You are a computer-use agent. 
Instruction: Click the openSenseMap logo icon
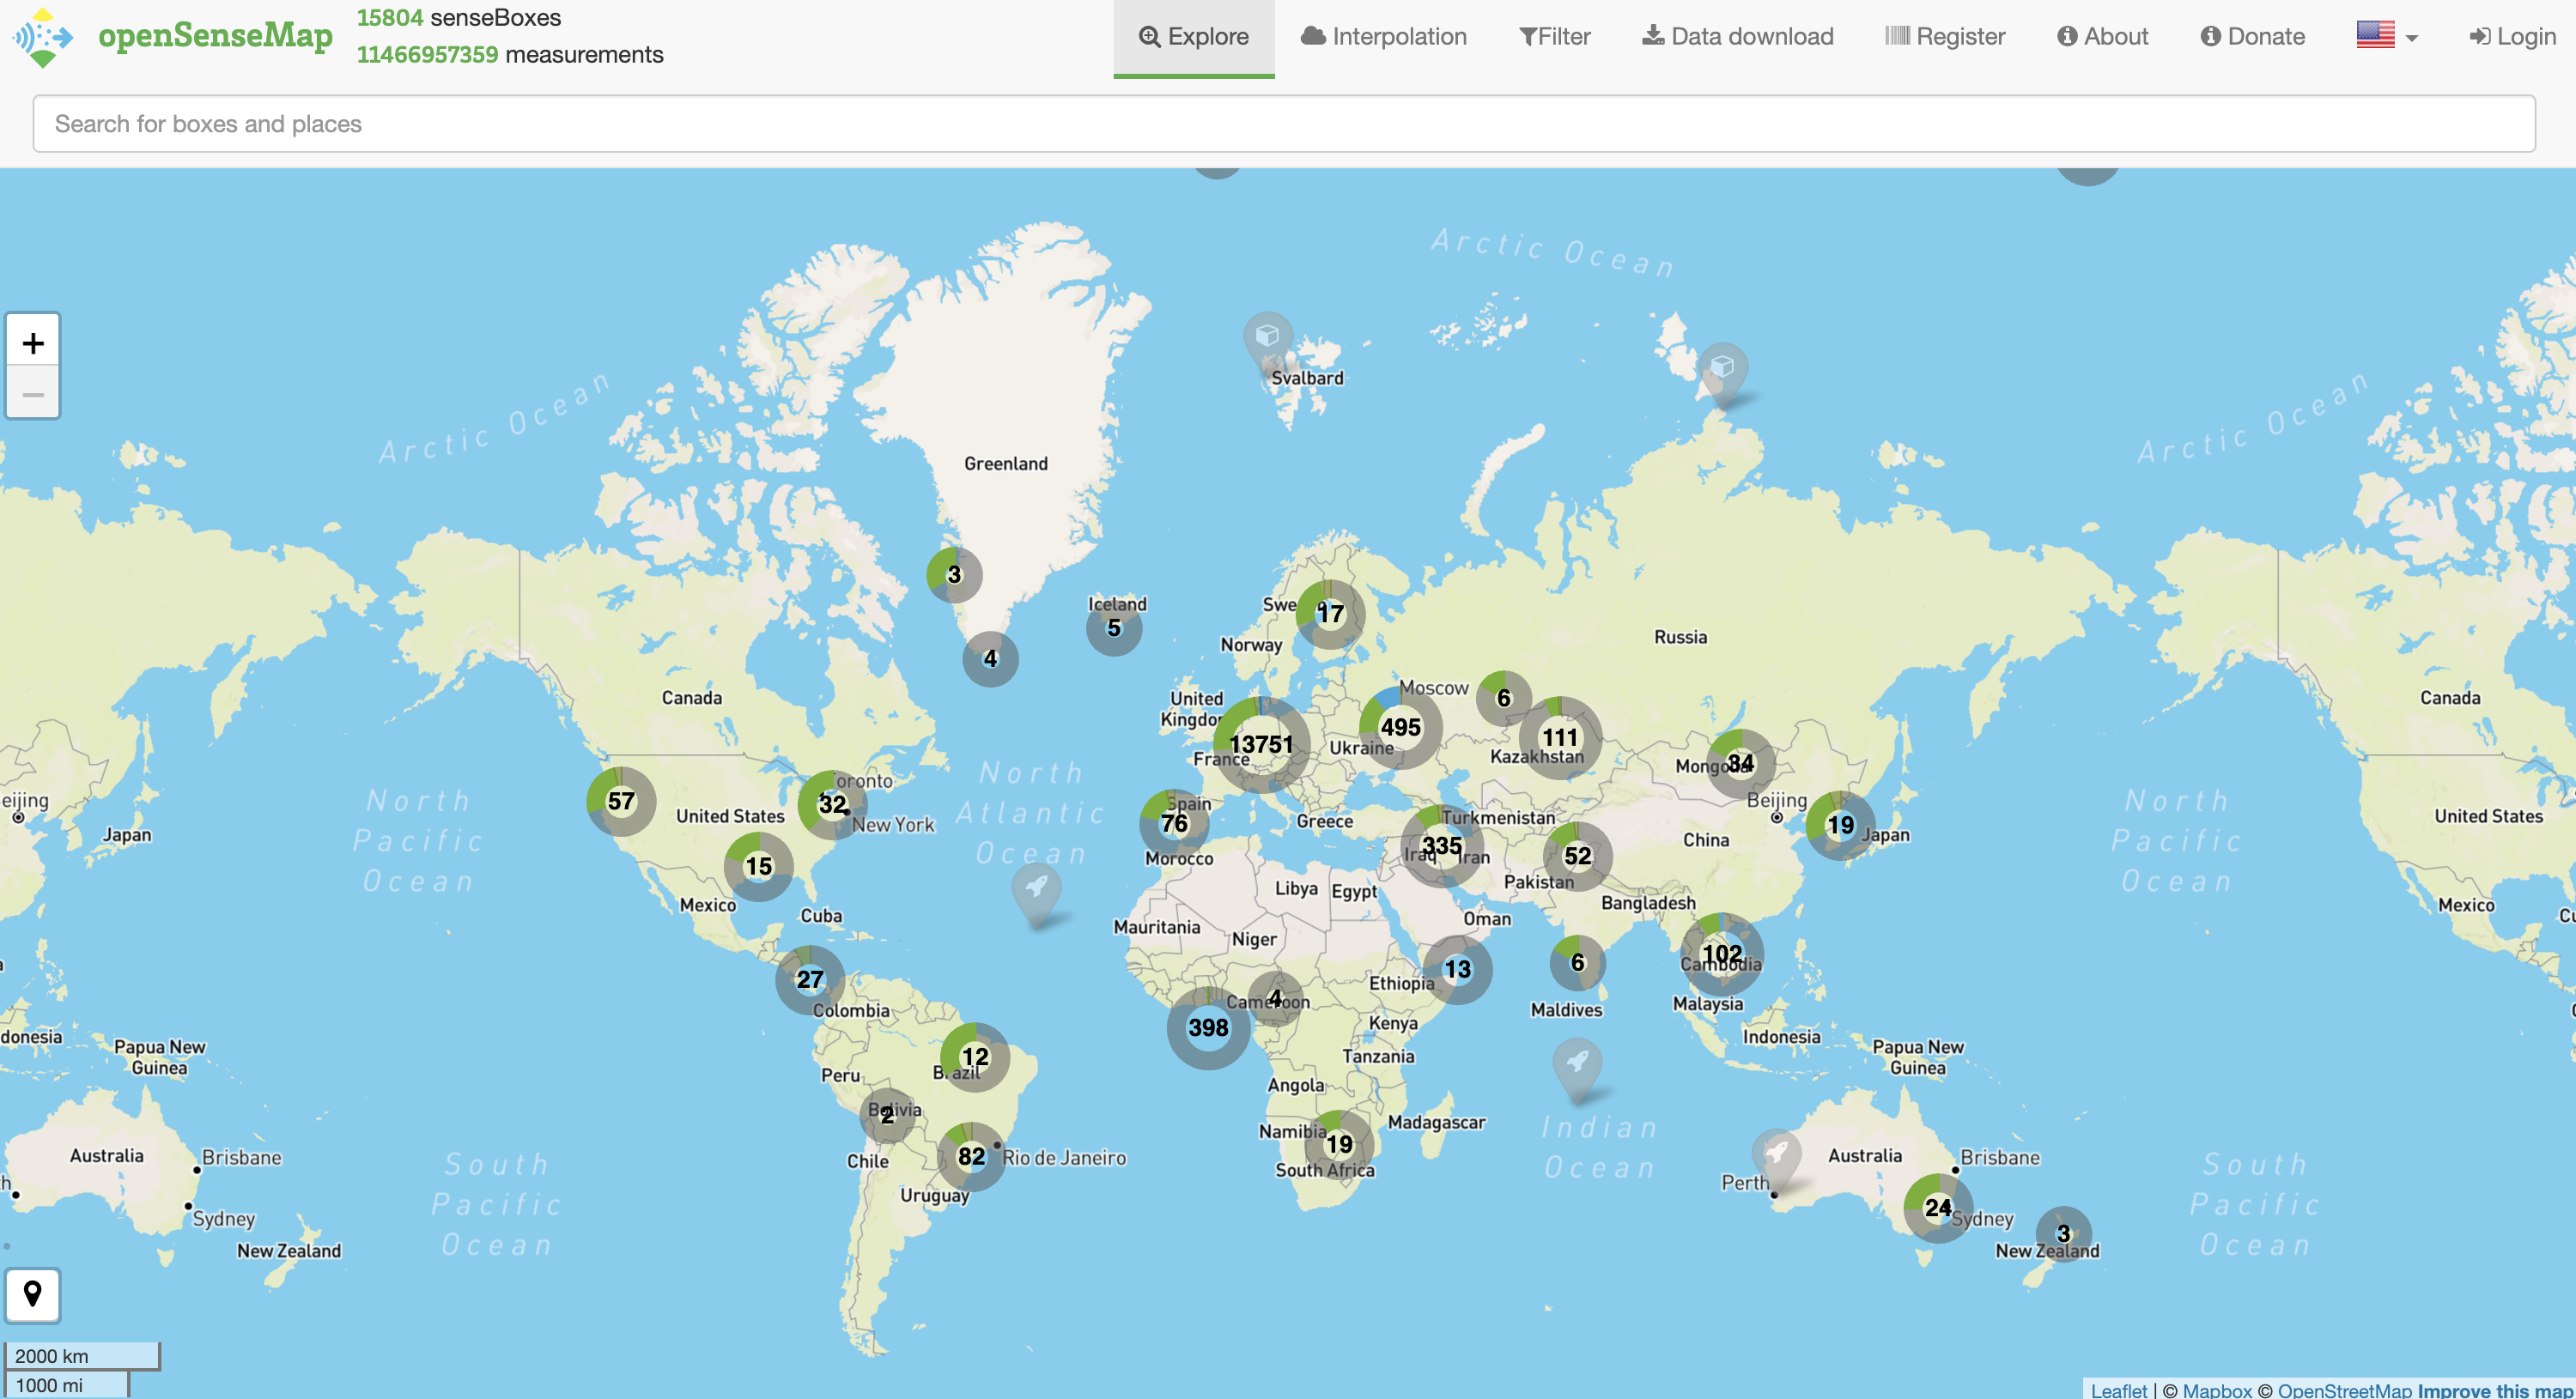[x=43, y=37]
